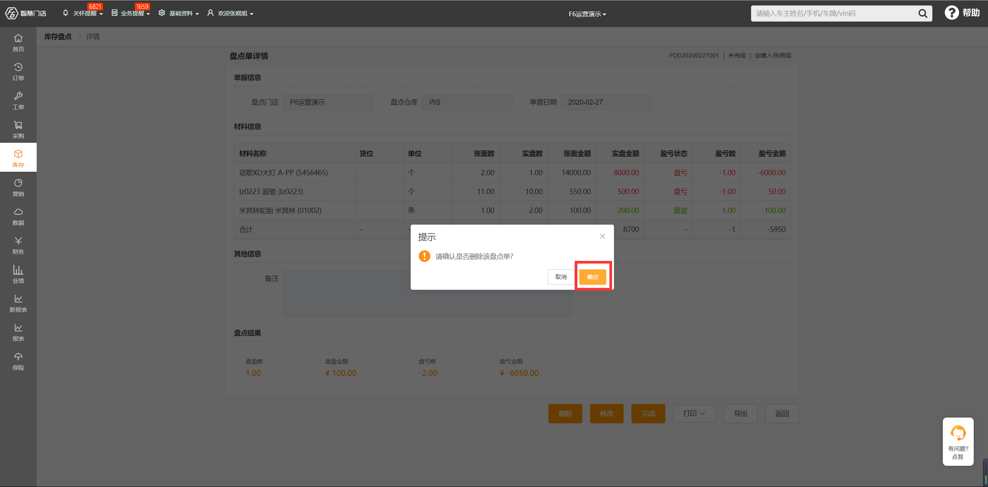Open the F6运营演示 store switcher
The height and width of the screenshot is (487, 988).
tap(587, 14)
